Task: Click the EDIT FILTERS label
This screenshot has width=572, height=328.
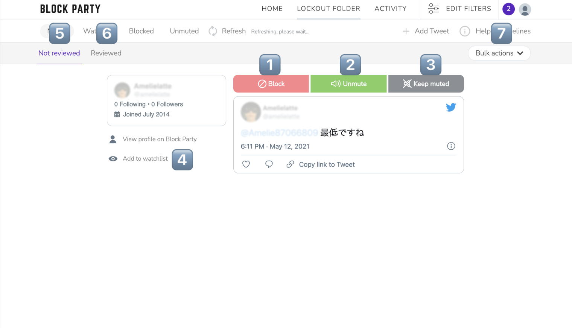Action: [469, 9]
